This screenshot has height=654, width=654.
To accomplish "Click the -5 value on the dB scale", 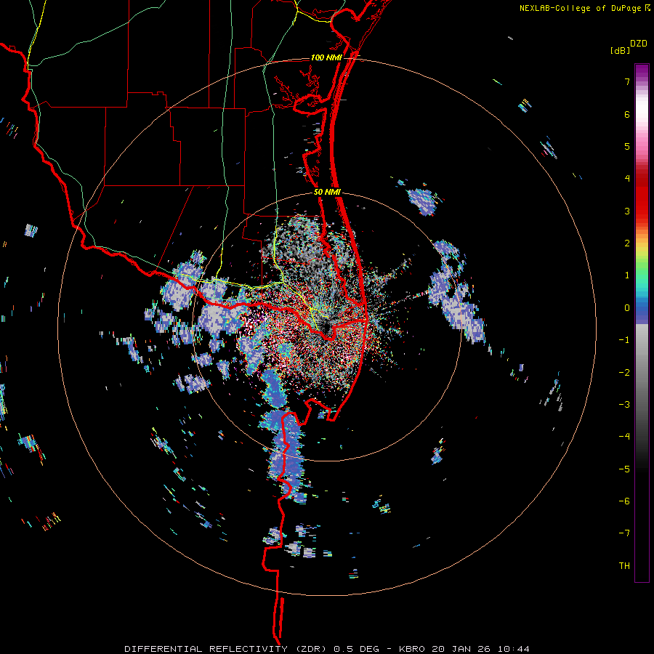I will click(x=624, y=469).
